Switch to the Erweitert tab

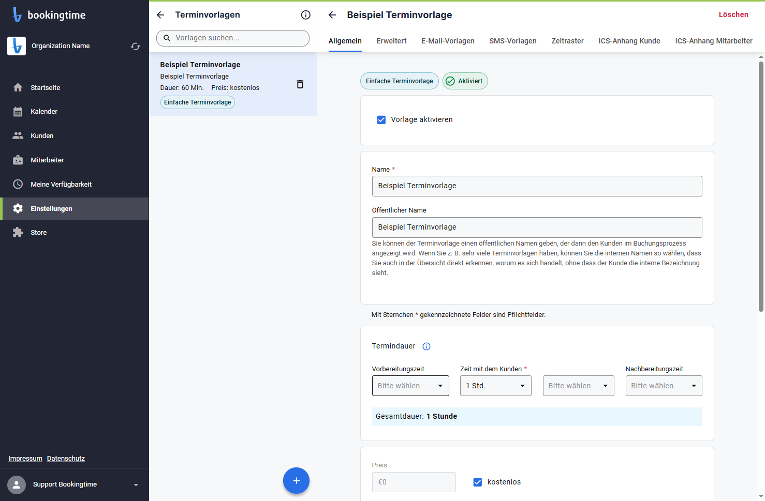click(391, 41)
